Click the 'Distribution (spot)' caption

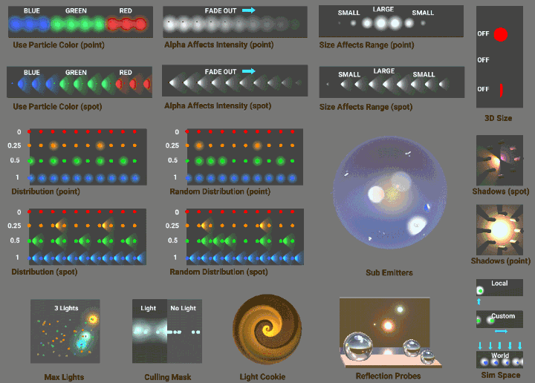point(45,272)
